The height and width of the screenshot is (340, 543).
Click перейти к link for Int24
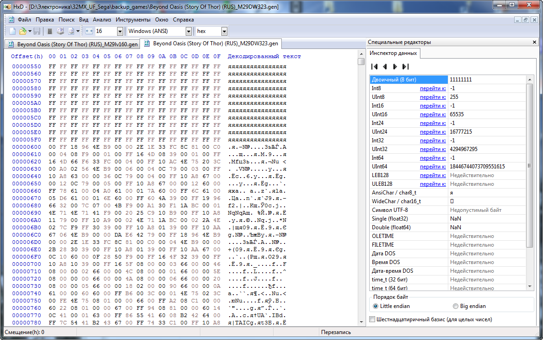[x=433, y=123]
